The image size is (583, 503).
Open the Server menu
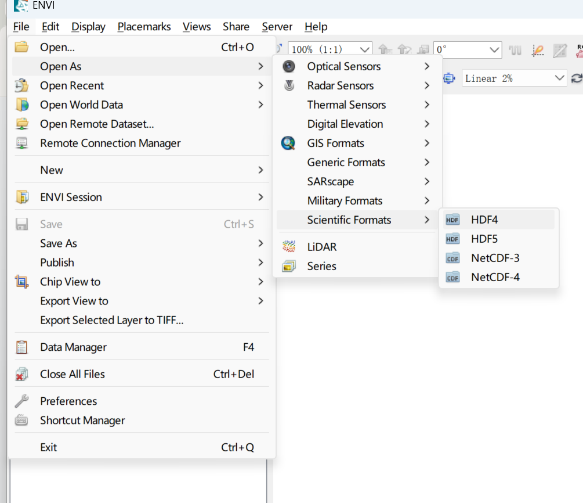click(x=277, y=27)
